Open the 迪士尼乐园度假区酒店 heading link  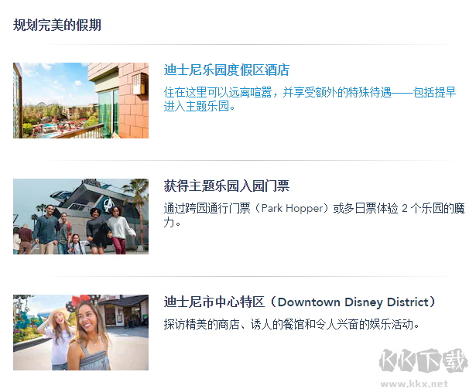(x=227, y=70)
